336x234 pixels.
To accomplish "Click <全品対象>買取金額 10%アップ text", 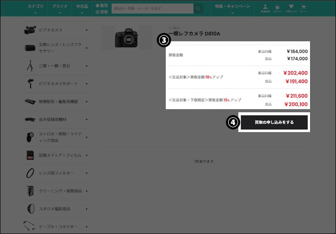I will coord(196,77).
